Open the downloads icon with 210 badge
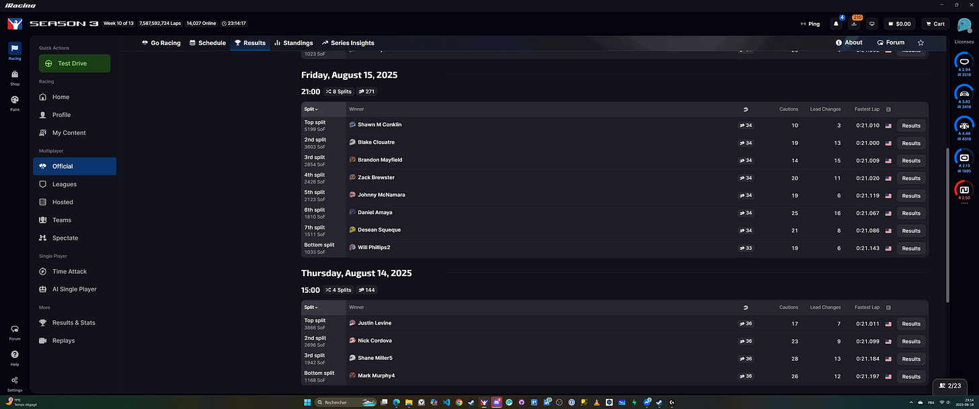Image resolution: width=979 pixels, height=409 pixels. [x=854, y=24]
